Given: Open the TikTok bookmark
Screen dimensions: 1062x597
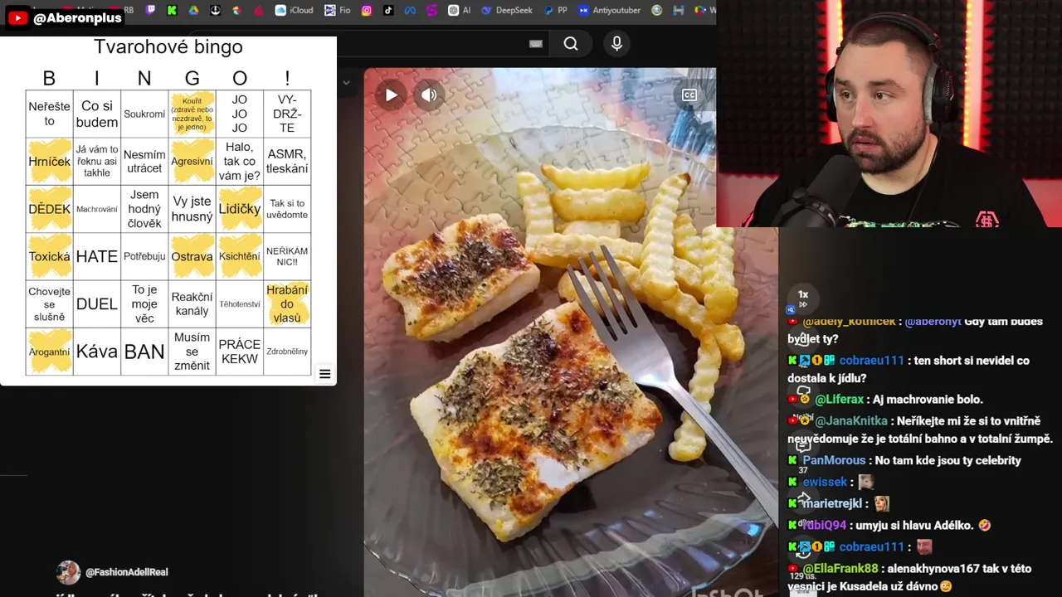Looking at the screenshot, I should [388, 10].
